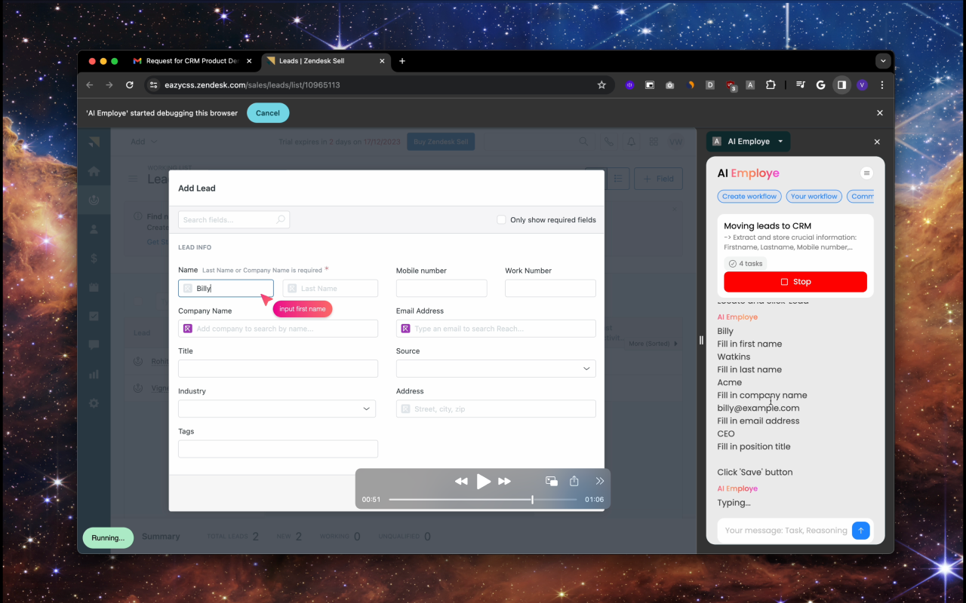Click the Google G extension icon

click(821, 85)
